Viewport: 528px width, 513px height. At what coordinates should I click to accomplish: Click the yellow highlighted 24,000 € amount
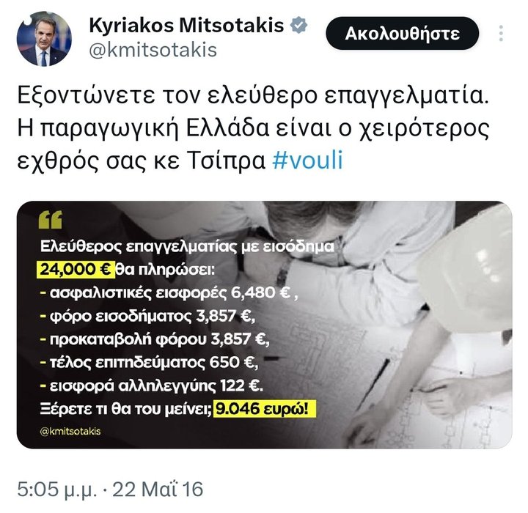76,269
